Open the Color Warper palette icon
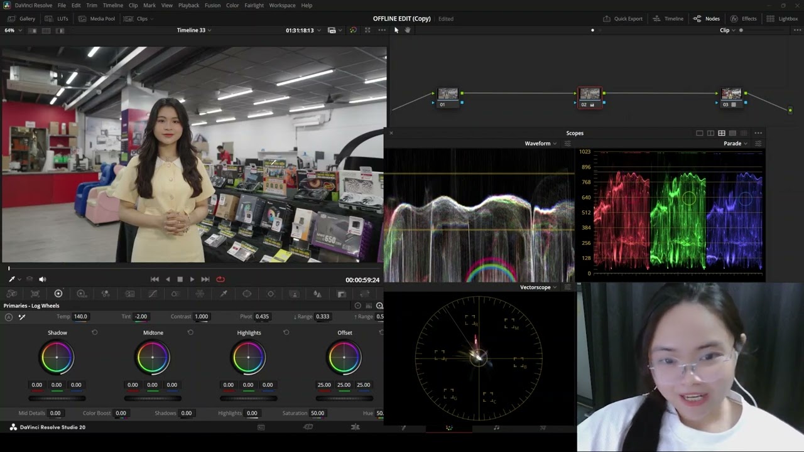 pos(200,294)
